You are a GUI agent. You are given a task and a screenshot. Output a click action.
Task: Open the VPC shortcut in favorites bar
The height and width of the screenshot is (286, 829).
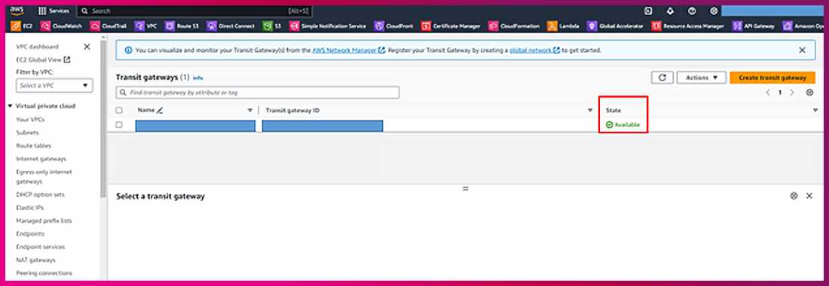[x=146, y=26]
